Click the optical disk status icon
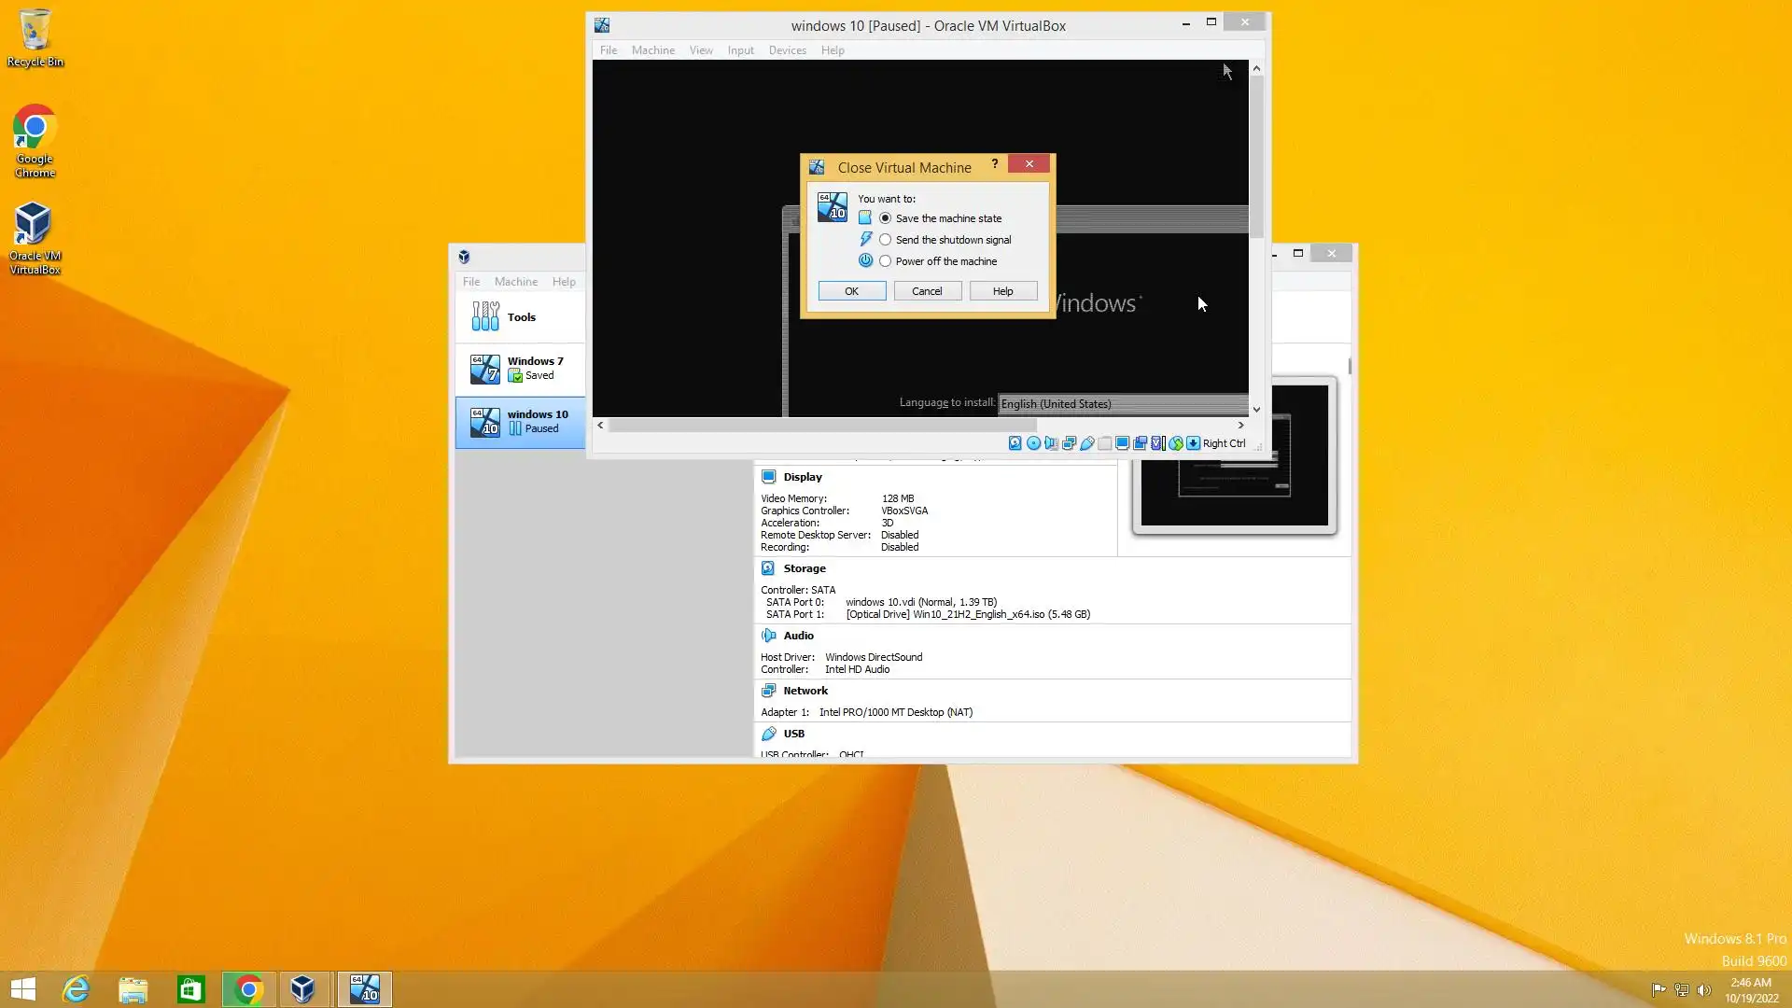 tap(1033, 443)
